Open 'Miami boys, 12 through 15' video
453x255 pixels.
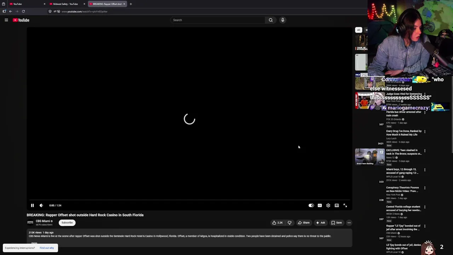[x=402, y=171]
